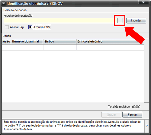The height and width of the screenshot is (135, 151).
Task: Open the window system menu icon
Action: (4, 4)
